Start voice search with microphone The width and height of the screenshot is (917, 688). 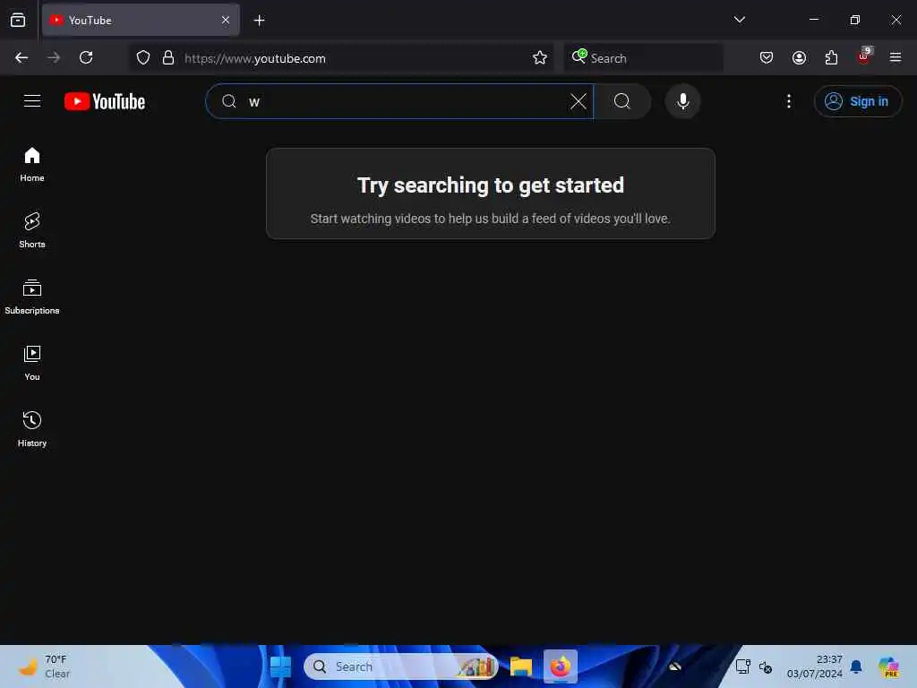(682, 101)
